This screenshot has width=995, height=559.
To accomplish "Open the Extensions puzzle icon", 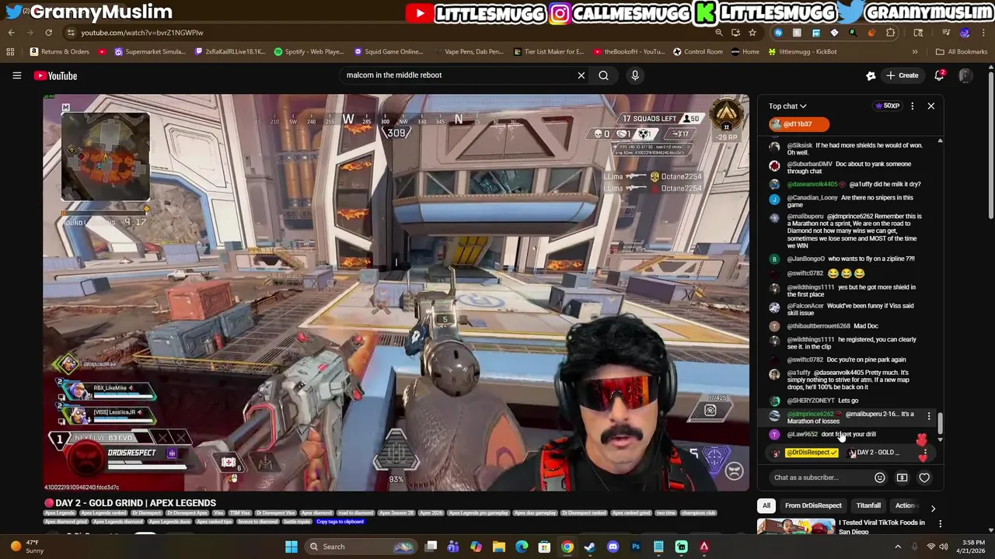I will 890,33.
